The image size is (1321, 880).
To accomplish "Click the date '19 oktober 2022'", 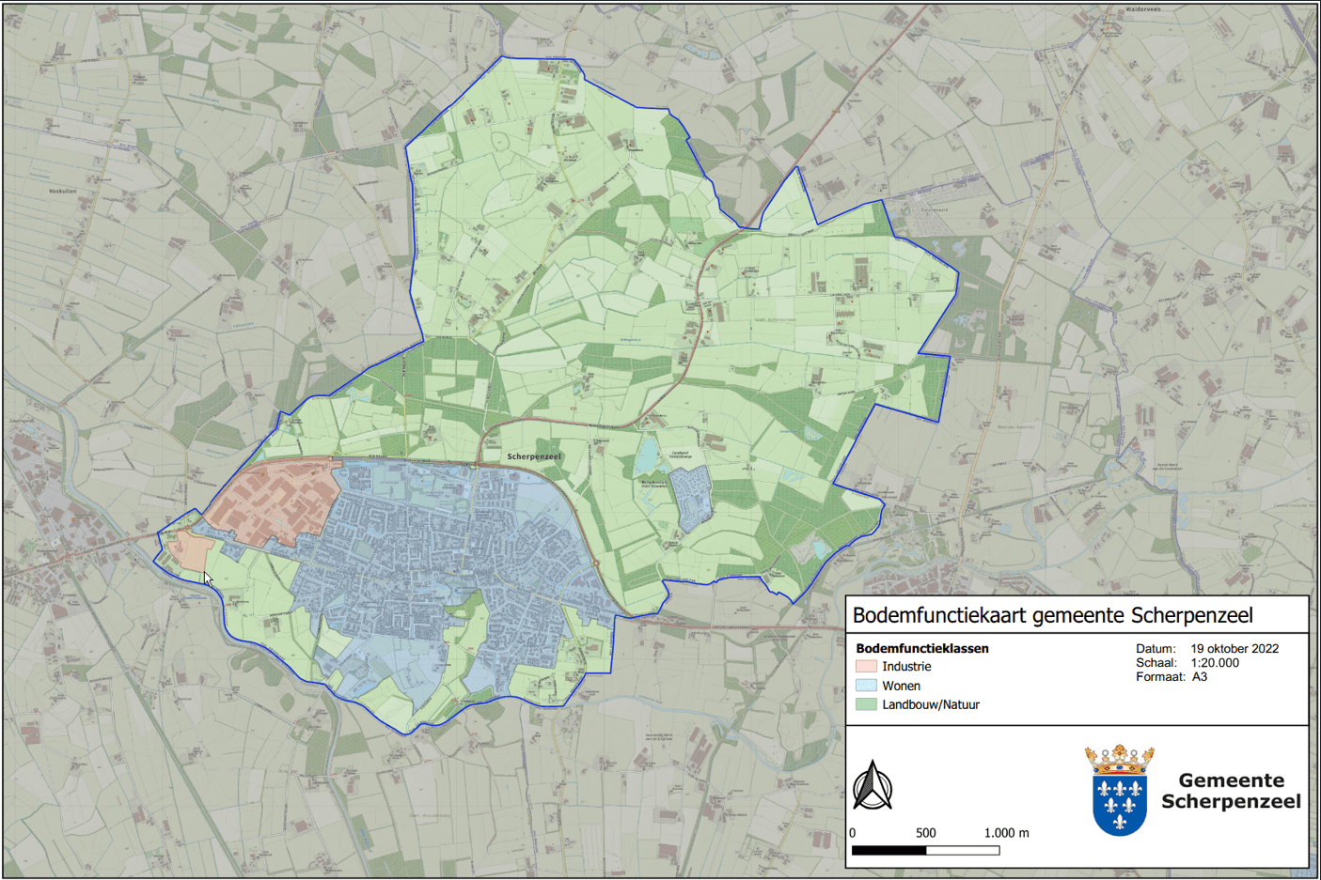I will [1235, 649].
